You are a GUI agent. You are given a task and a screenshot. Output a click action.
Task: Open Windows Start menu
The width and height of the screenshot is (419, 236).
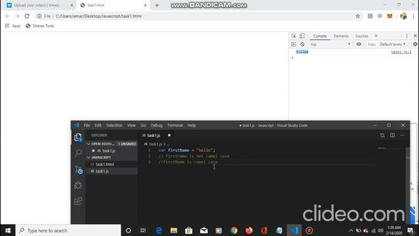[8, 230]
